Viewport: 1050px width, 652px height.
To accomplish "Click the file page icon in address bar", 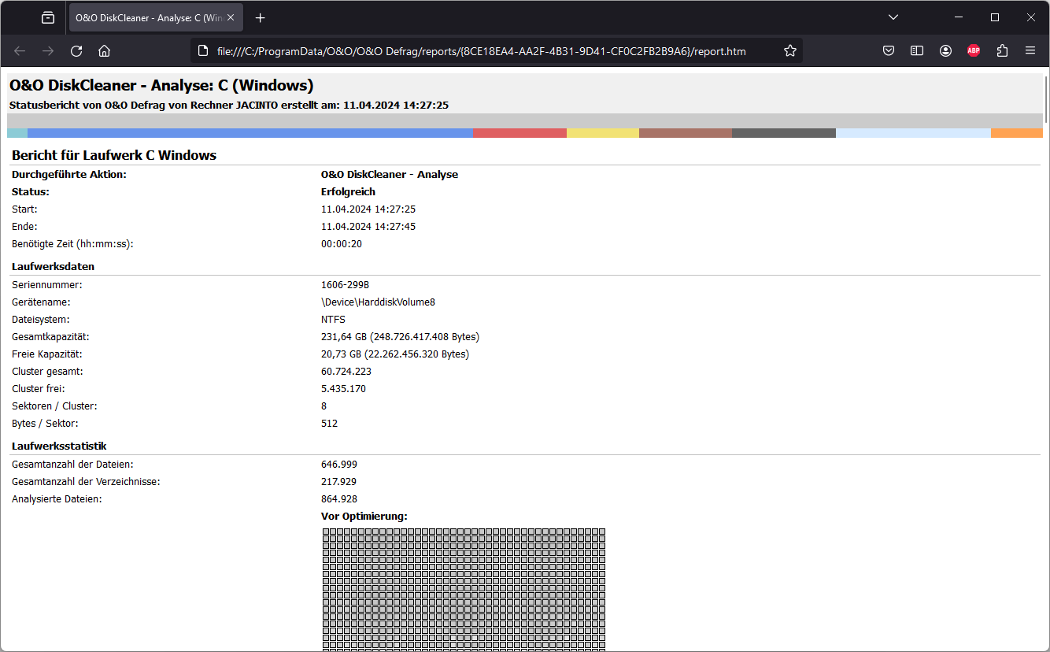I will coord(202,51).
